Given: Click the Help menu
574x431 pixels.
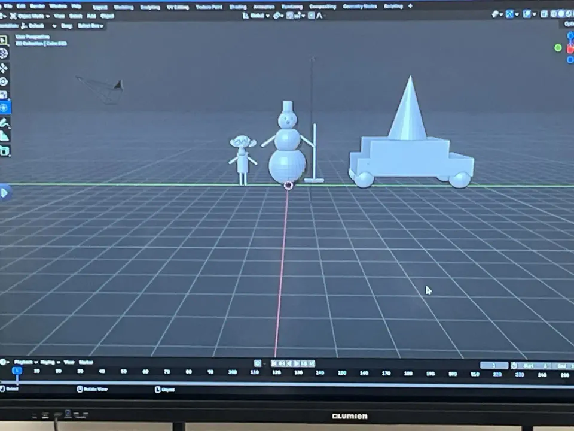Looking at the screenshot, I should tap(76, 6).
